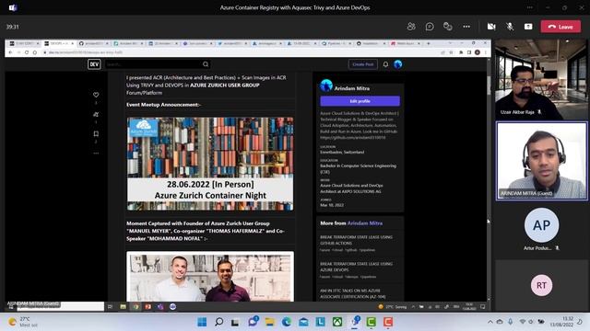The width and height of the screenshot is (590, 331).
Task: Open Task View on taskbar
Action: 236,322
